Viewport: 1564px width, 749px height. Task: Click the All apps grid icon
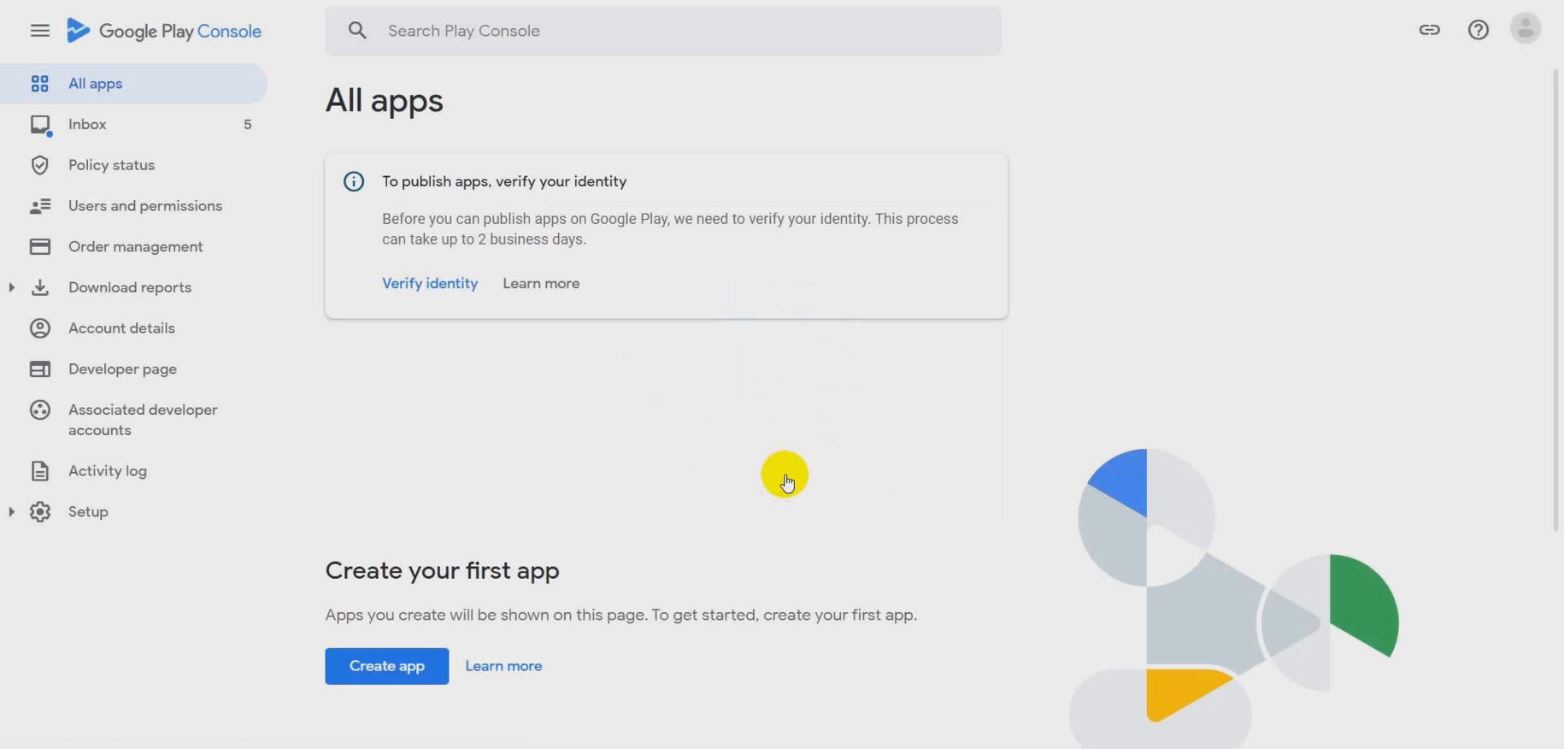tap(39, 84)
